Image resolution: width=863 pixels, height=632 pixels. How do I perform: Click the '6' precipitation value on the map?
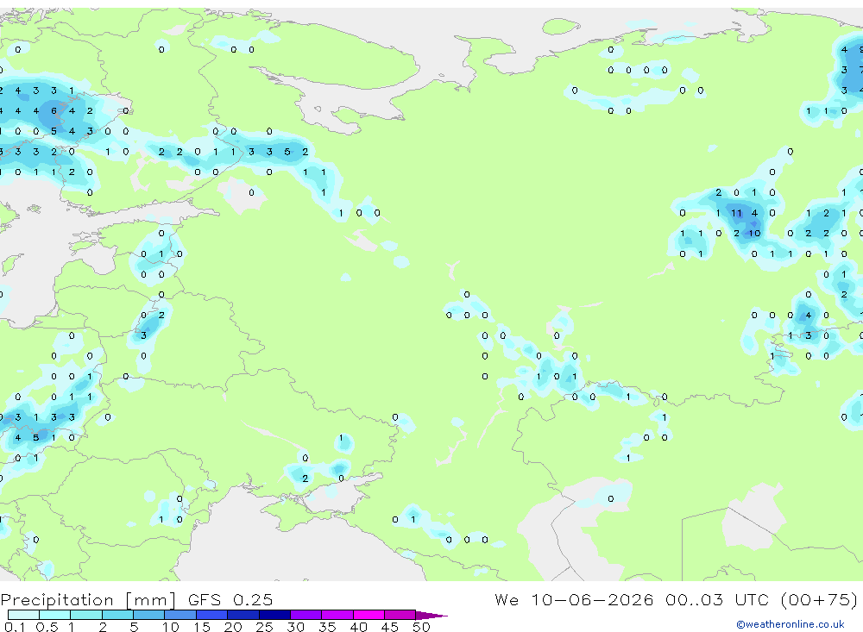[x=54, y=110]
